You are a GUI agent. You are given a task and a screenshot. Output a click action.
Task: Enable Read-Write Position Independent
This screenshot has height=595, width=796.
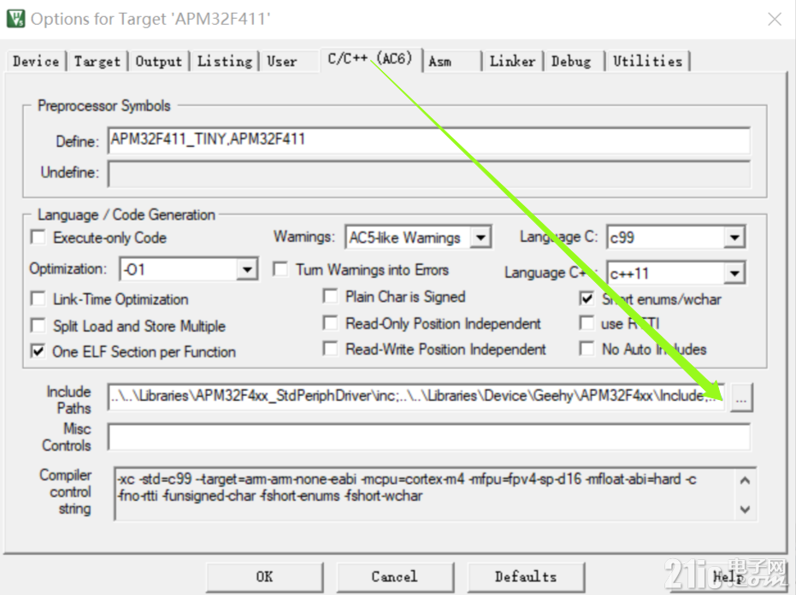coord(331,349)
